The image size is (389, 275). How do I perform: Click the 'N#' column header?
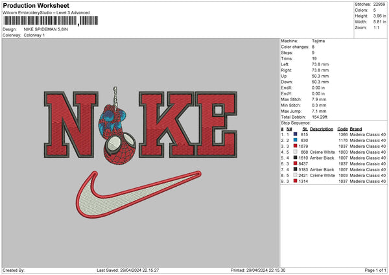point(289,129)
